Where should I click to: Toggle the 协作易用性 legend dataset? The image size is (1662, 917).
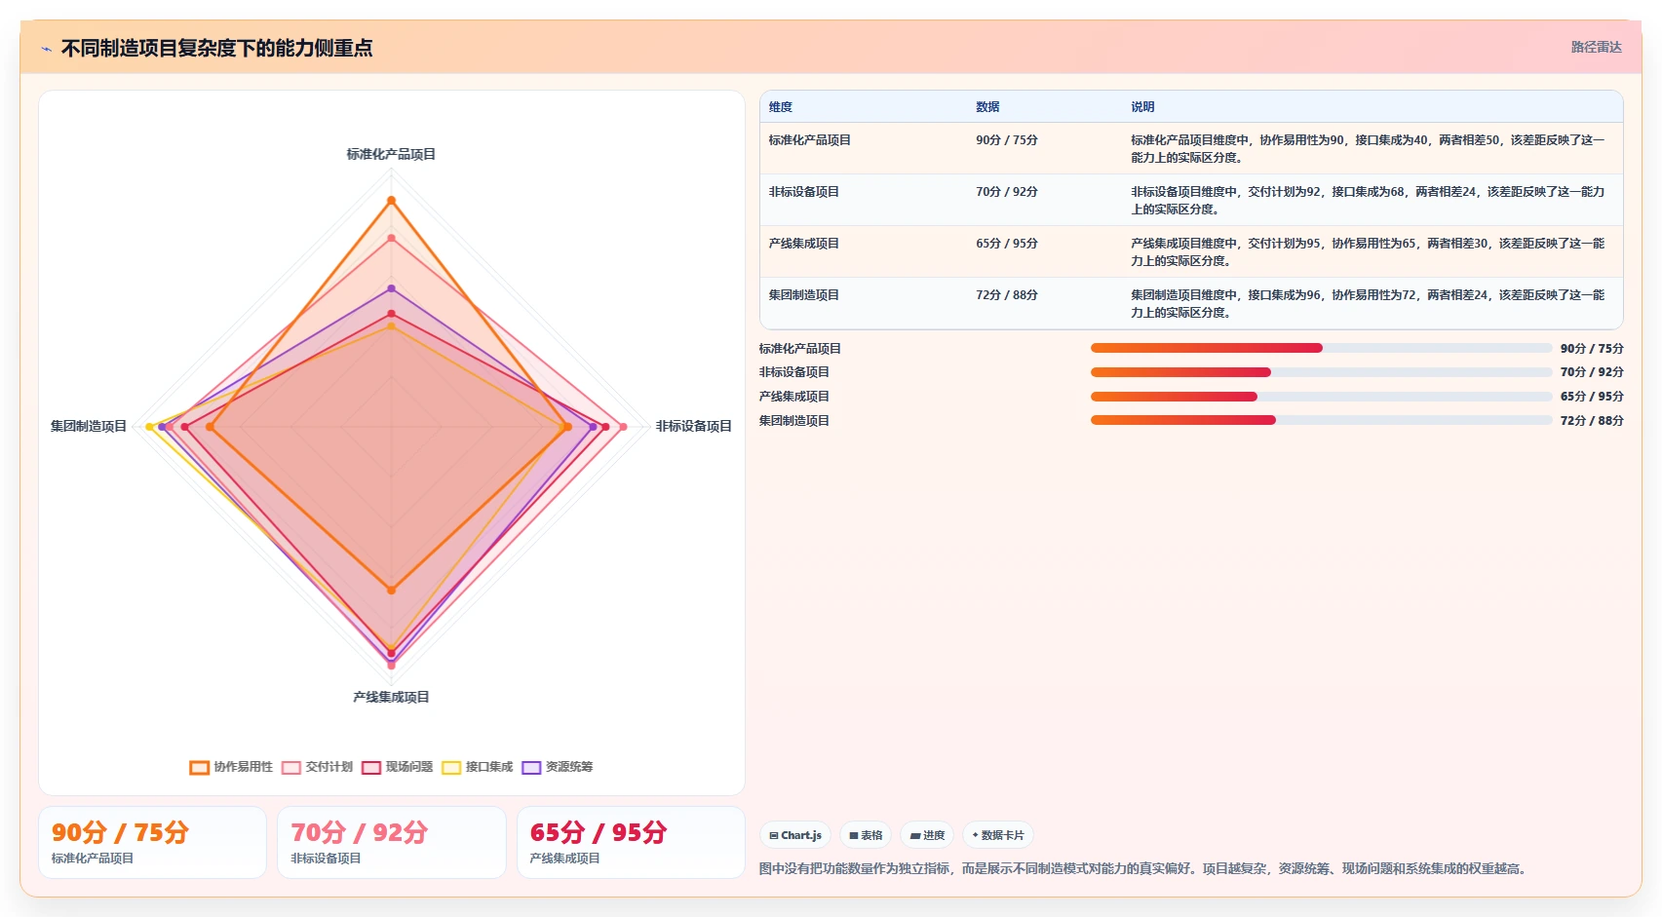pos(231,767)
